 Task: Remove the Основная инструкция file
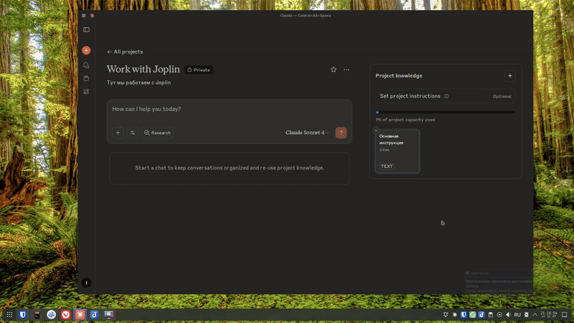pos(376,131)
